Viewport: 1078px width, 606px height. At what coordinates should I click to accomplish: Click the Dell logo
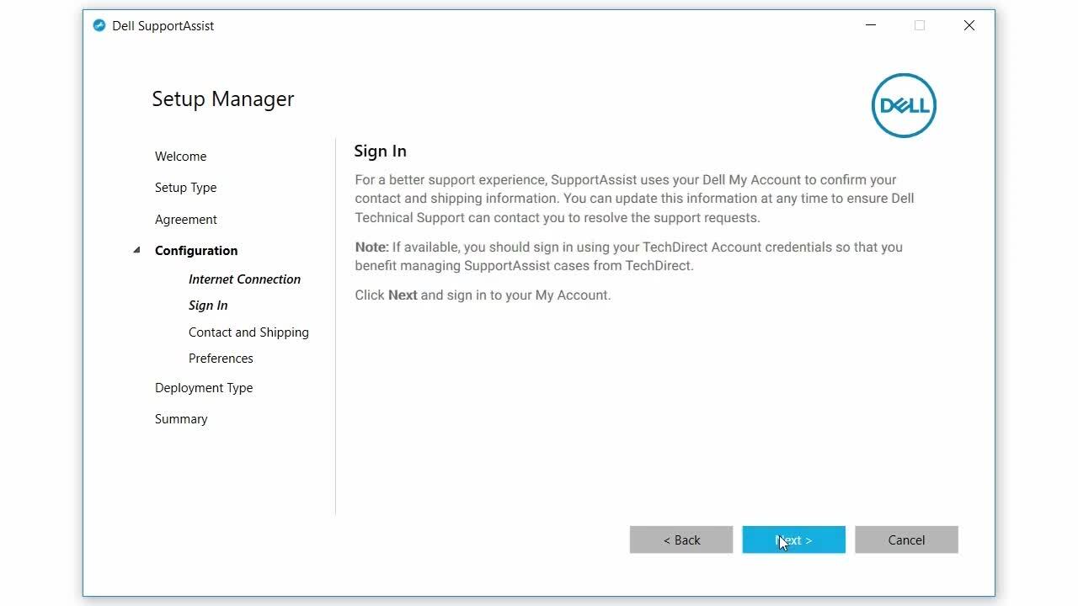(904, 106)
